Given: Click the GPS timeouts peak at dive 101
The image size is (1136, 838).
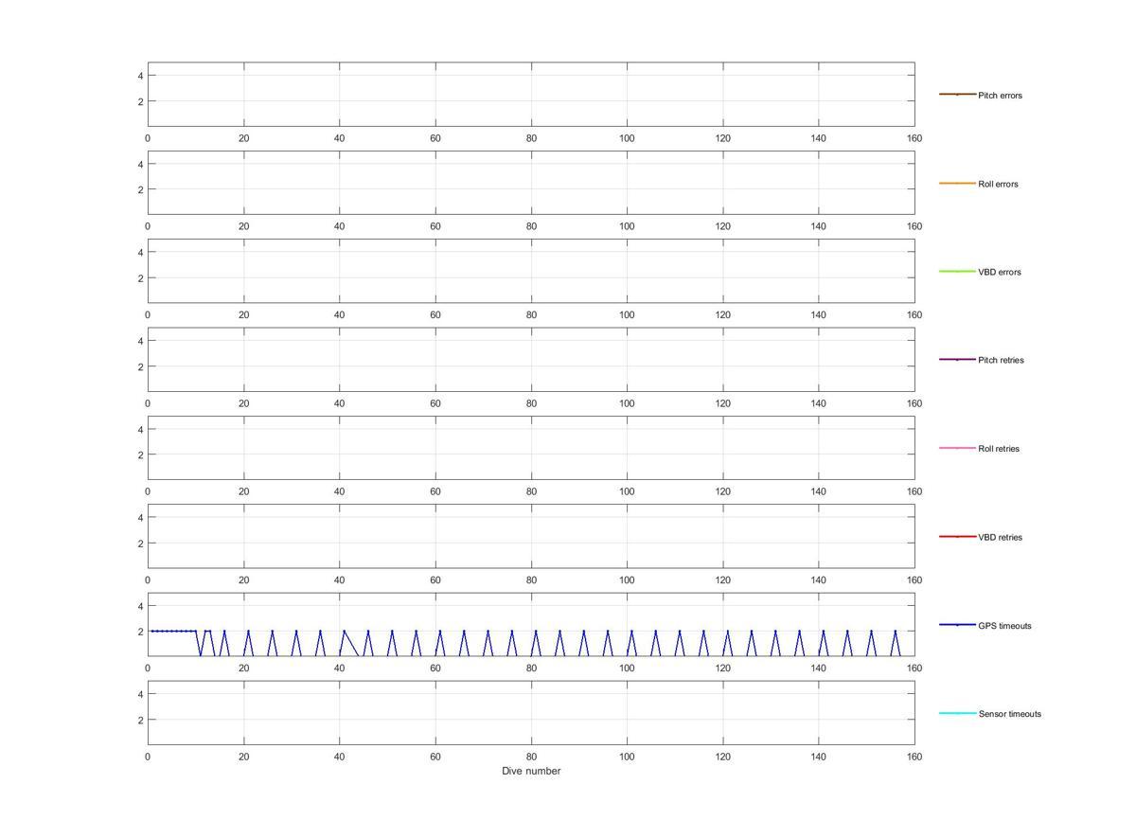Looking at the screenshot, I should (x=631, y=632).
